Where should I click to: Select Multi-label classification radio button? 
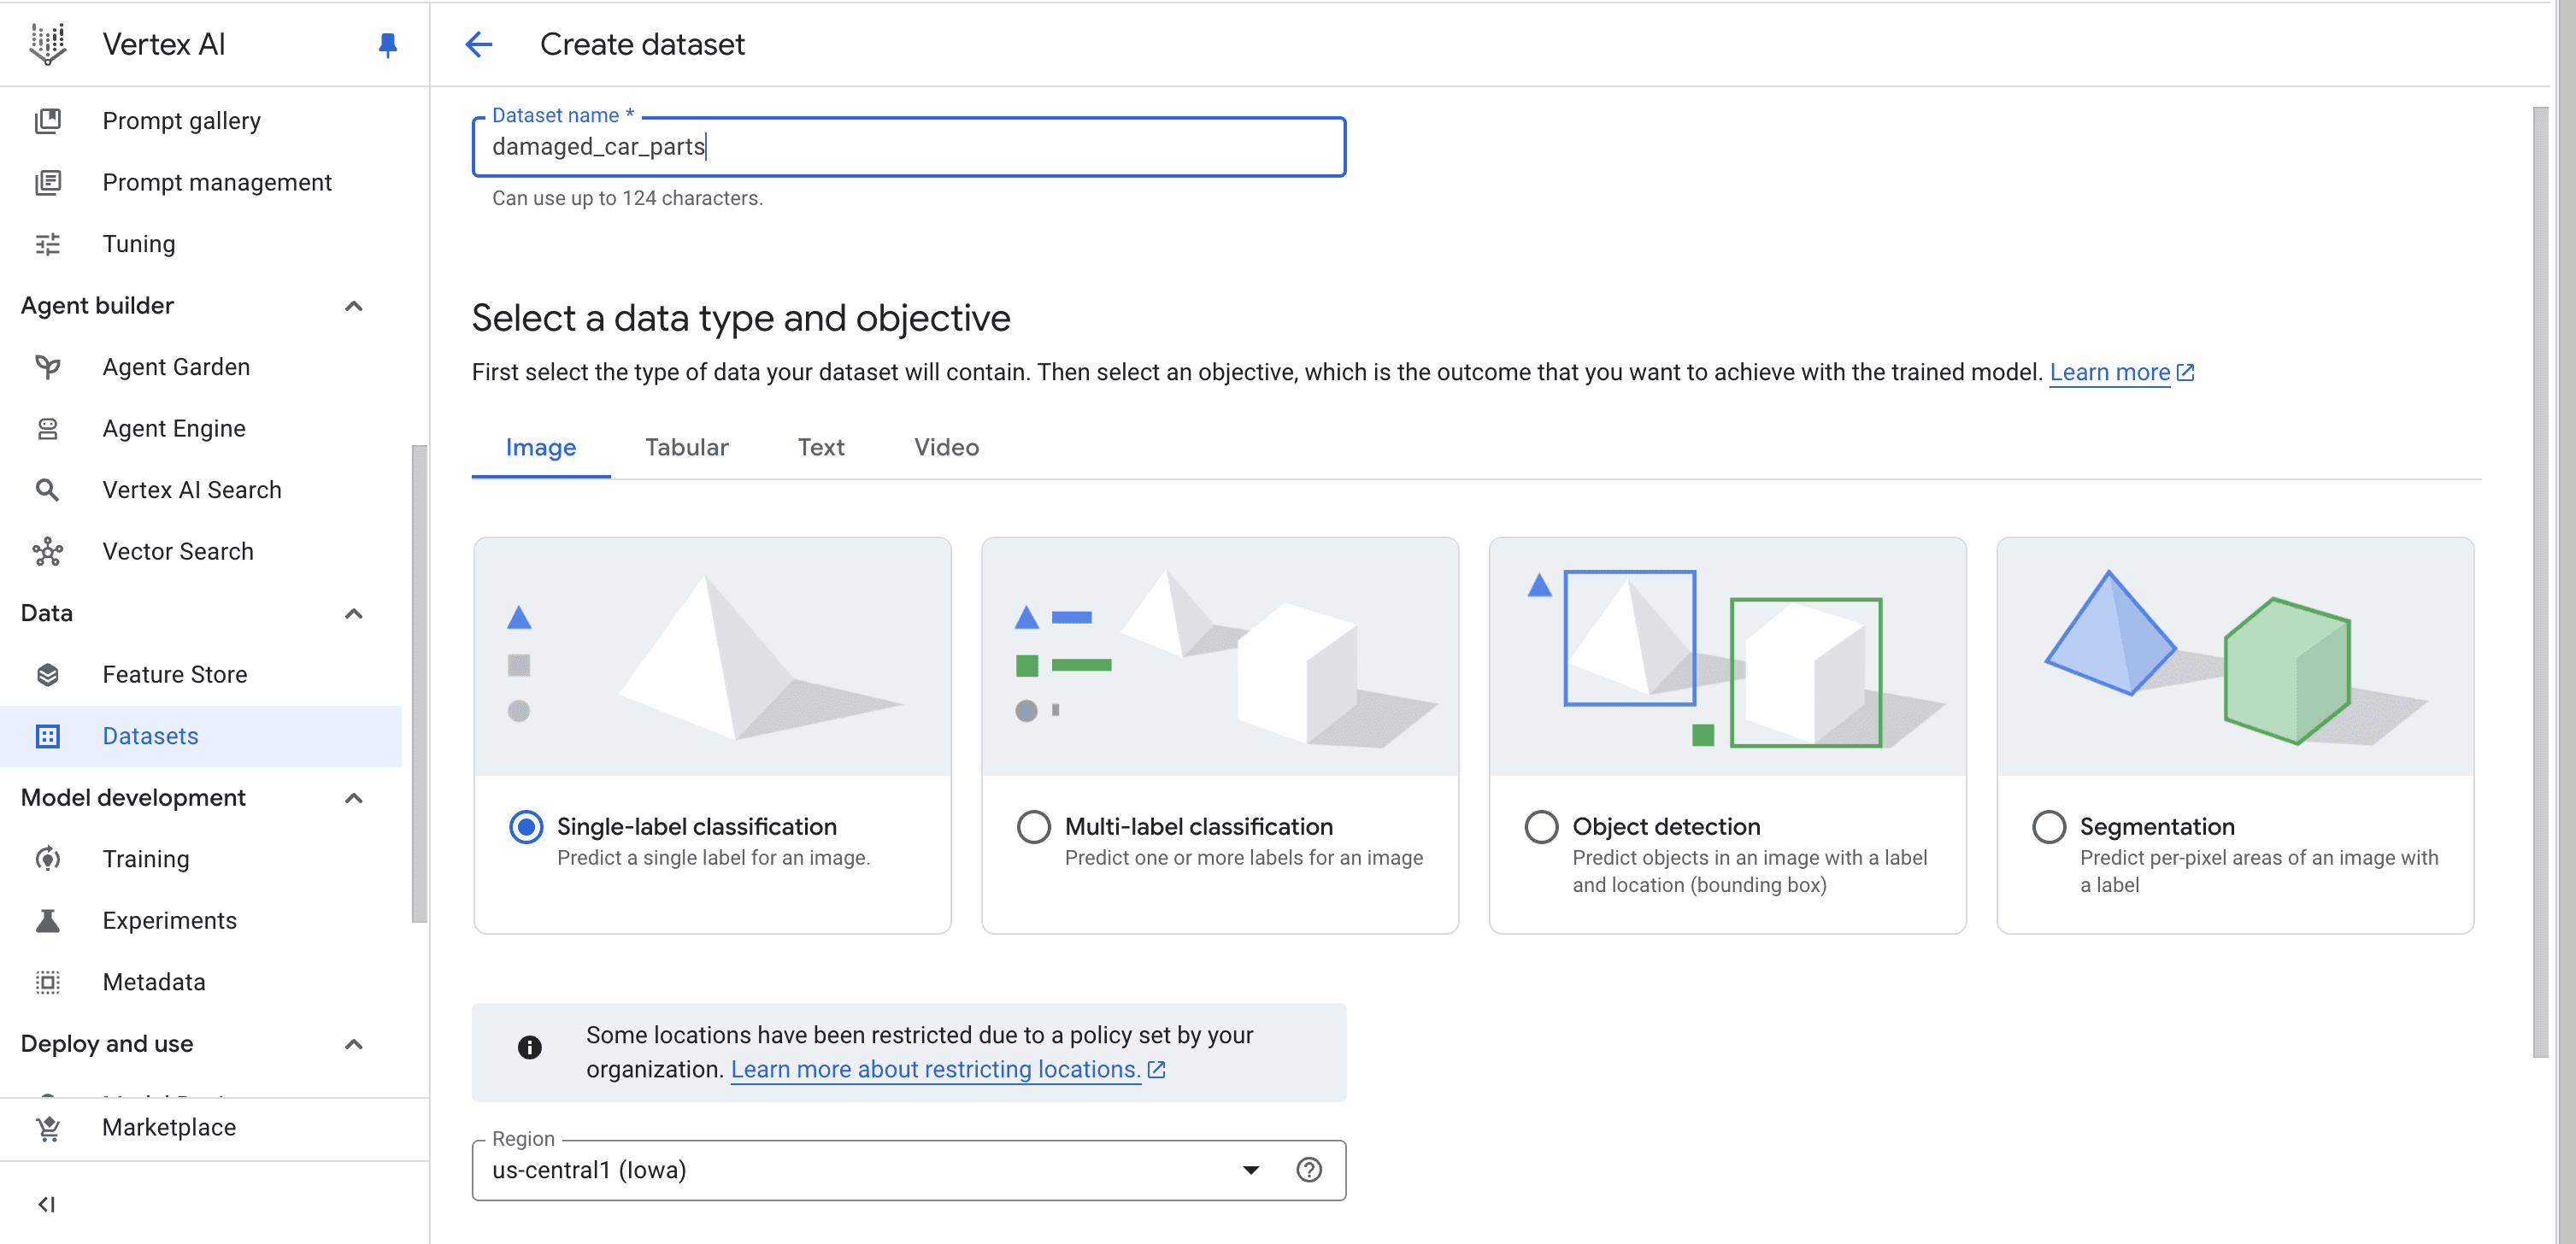(1034, 827)
